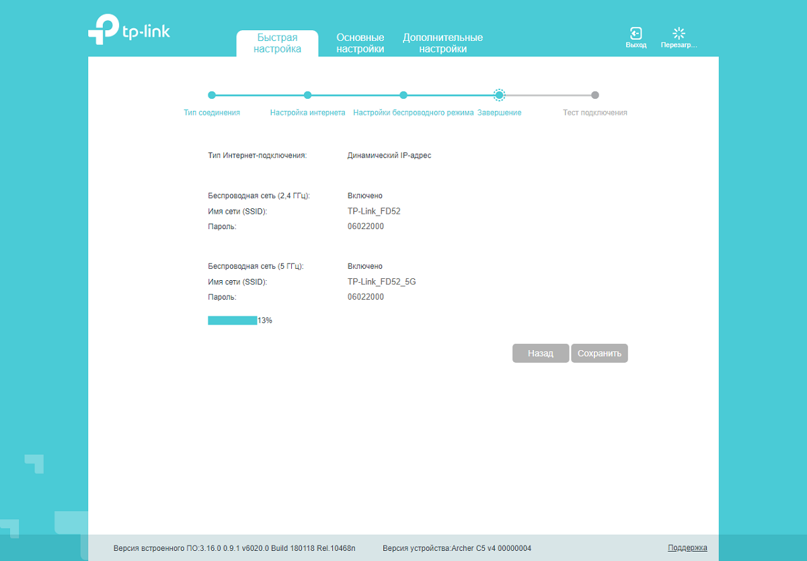Viewport: 807px width, 561px height.
Task: Click the Тип соединения step label
Action: [212, 113]
